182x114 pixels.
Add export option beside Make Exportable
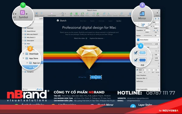point(158,89)
